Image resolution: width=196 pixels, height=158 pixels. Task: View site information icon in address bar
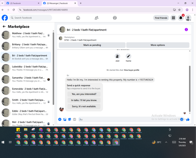tap(20, 10)
